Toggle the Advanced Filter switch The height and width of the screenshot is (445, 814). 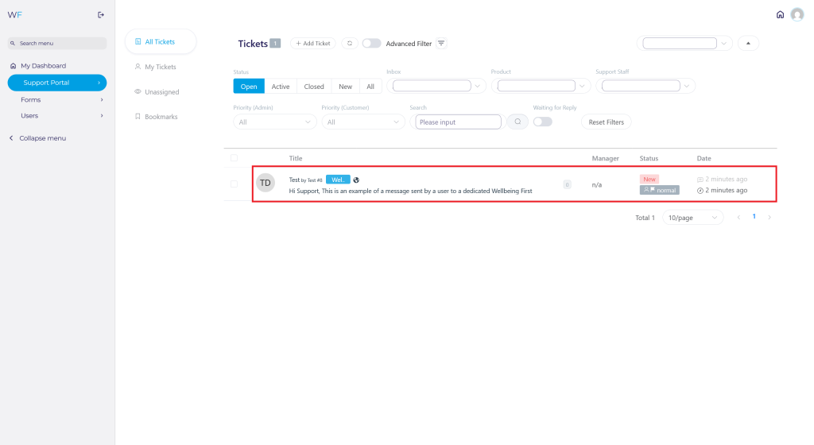pos(371,43)
